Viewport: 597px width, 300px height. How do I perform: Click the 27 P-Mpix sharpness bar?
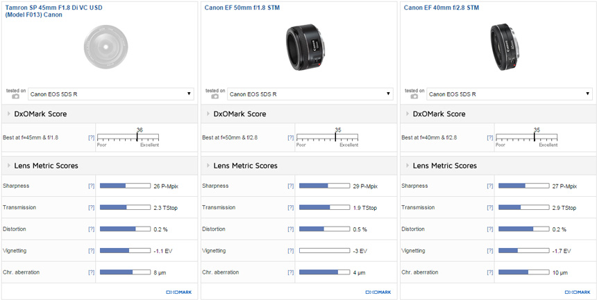pyautogui.click(x=523, y=186)
